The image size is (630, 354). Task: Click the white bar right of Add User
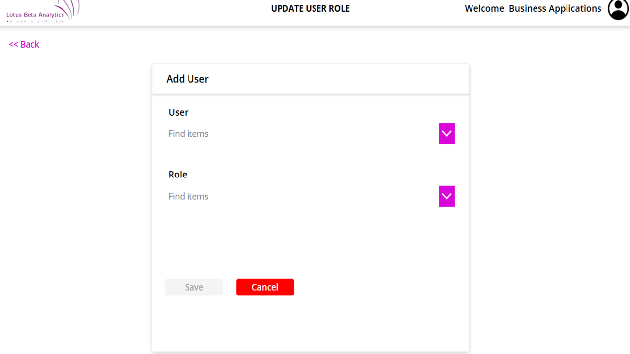pyautogui.click(x=345, y=79)
